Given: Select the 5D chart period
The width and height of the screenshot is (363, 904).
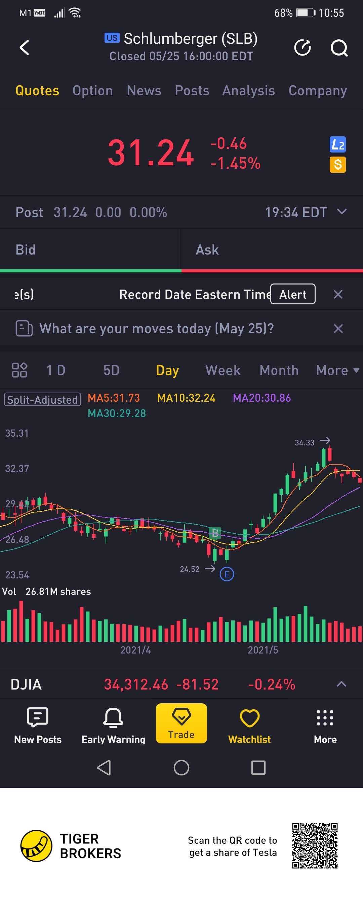Looking at the screenshot, I should [112, 370].
